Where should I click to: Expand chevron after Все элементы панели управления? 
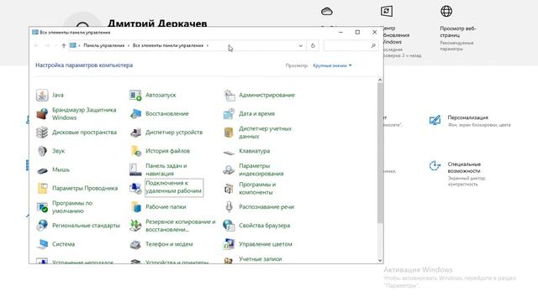[x=208, y=45]
